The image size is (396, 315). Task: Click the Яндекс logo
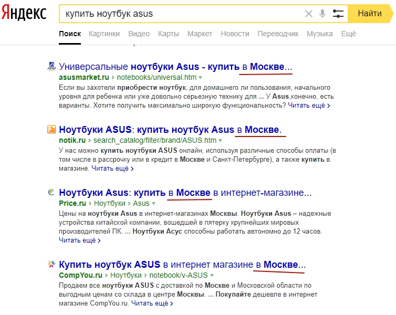(x=24, y=13)
